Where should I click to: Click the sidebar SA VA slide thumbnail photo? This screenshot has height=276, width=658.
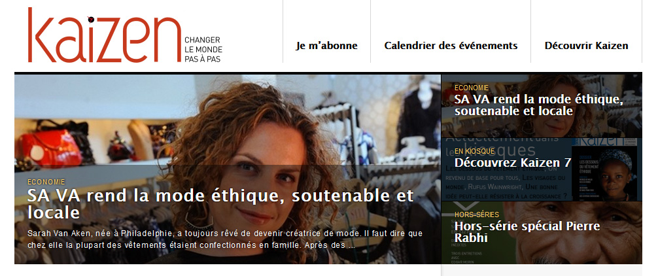[542, 106]
